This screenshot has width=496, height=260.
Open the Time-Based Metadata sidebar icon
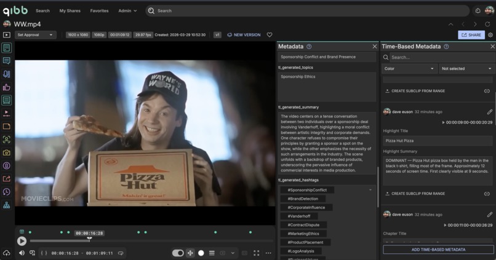(x=6, y=100)
